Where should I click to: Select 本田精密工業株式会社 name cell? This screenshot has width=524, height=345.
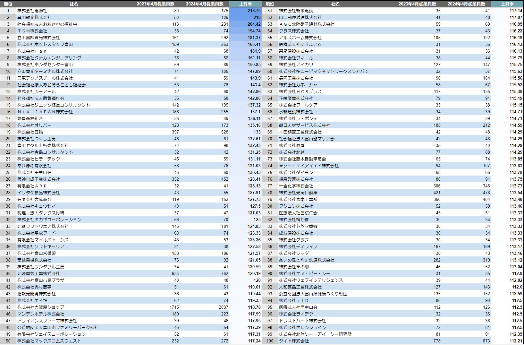300,132
